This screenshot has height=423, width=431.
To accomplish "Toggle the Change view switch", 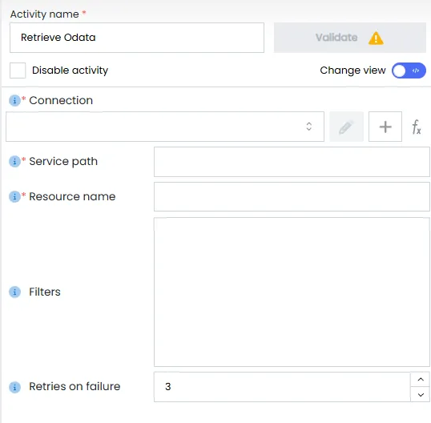I will tap(409, 70).
